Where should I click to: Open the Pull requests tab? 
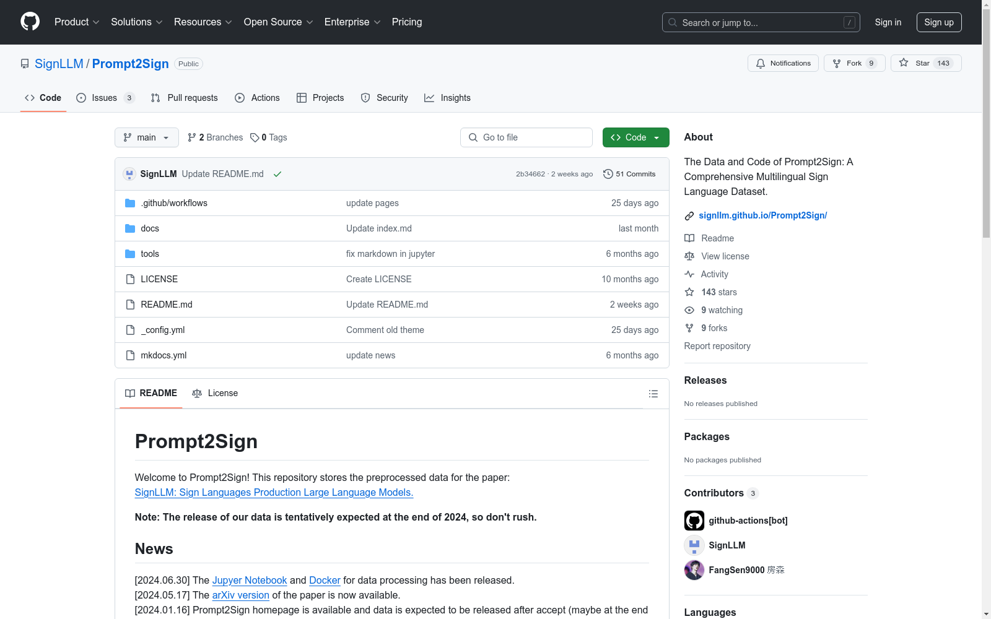(185, 98)
